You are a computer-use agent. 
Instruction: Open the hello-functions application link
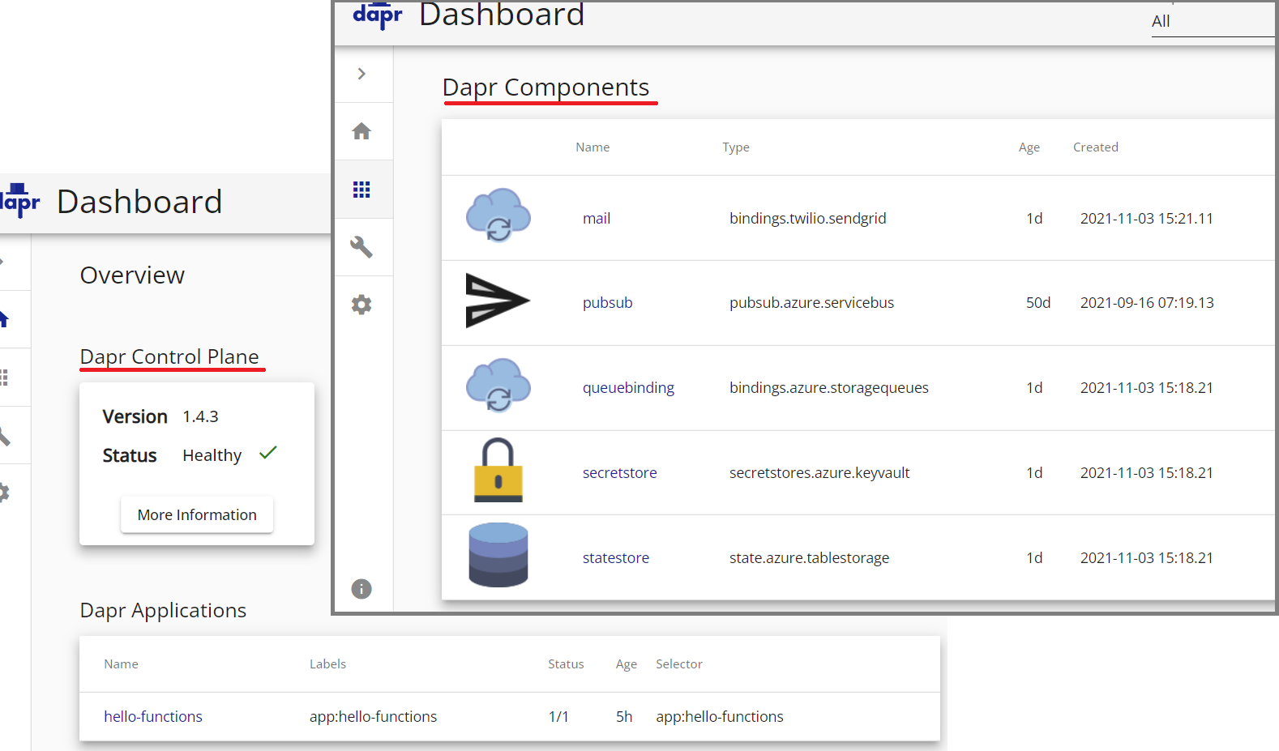click(153, 716)
